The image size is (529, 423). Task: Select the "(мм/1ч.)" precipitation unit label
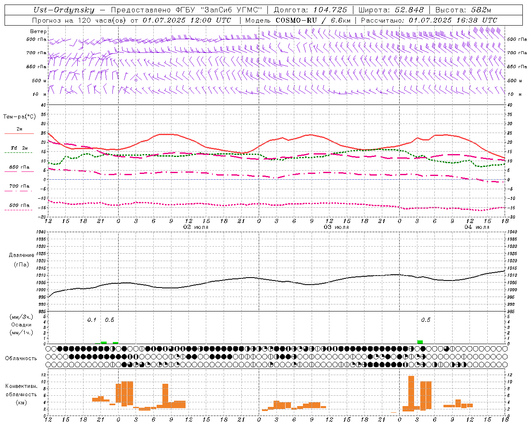pyautogui.click(x=21, y=333)
